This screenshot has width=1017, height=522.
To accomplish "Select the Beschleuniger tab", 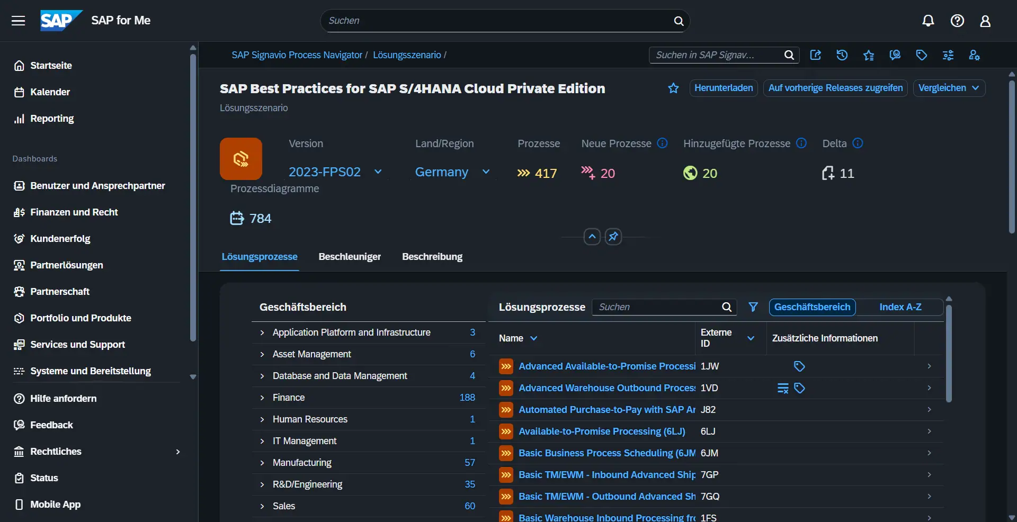I will pyautogui.click(x=350, y=257).
